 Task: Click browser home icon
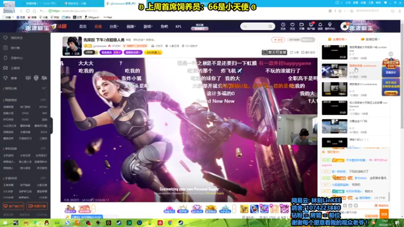coord(34,11)
